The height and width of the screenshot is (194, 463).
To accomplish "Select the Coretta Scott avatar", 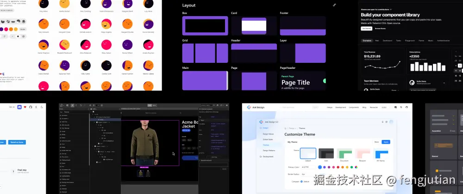I will [106, 65].
